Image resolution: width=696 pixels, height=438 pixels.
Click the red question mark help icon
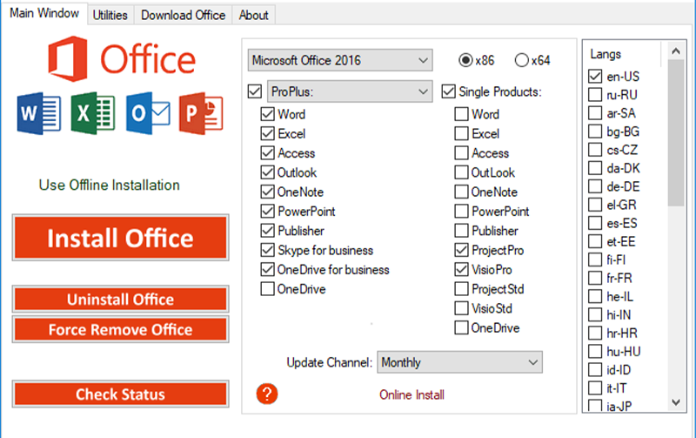coord(267,394)
